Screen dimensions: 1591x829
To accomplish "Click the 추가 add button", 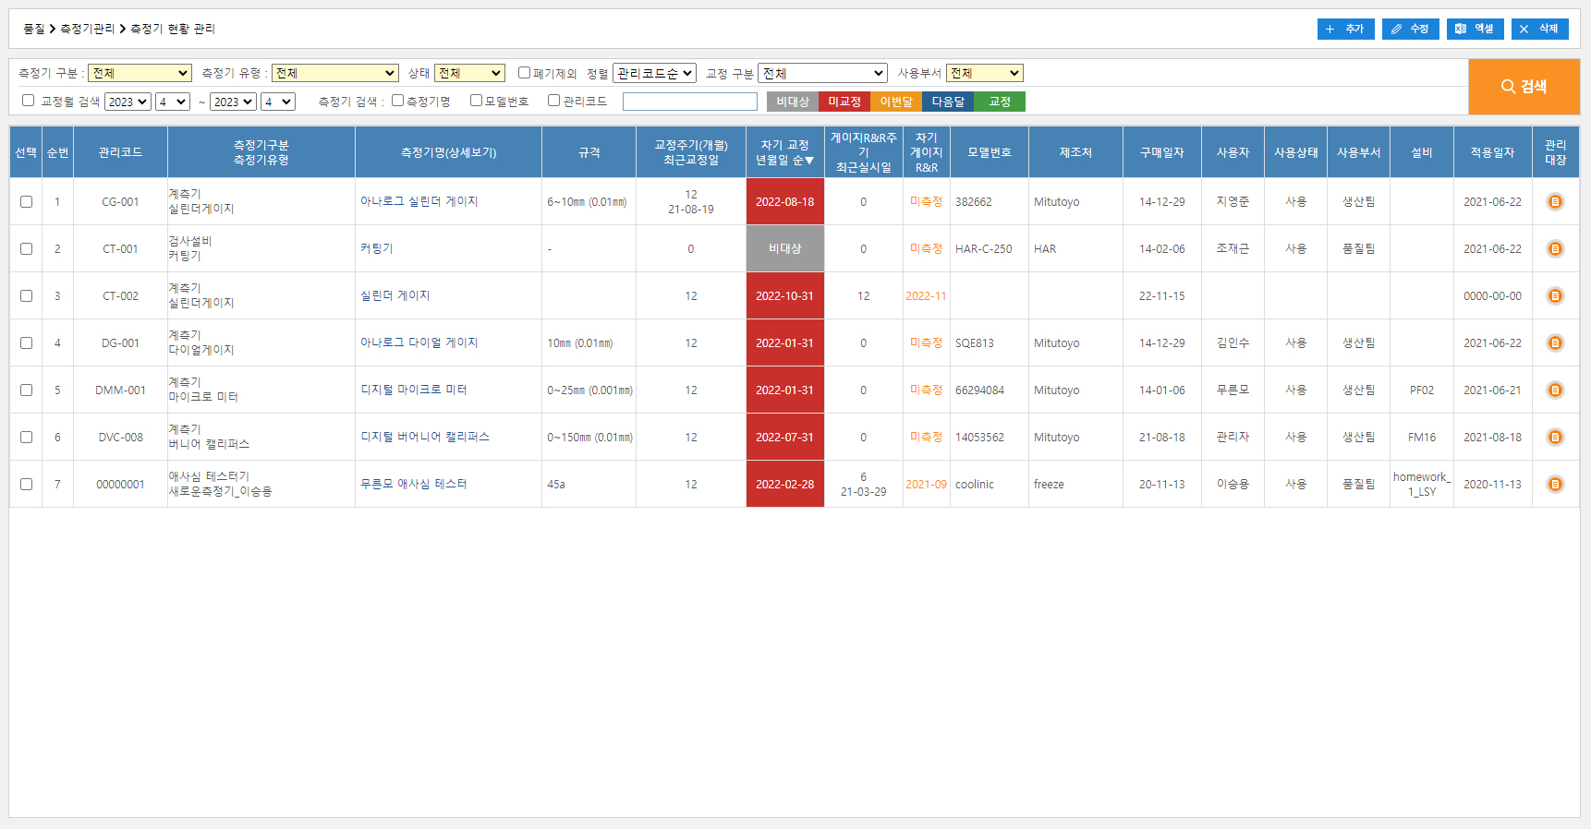I will [1345, 29].
